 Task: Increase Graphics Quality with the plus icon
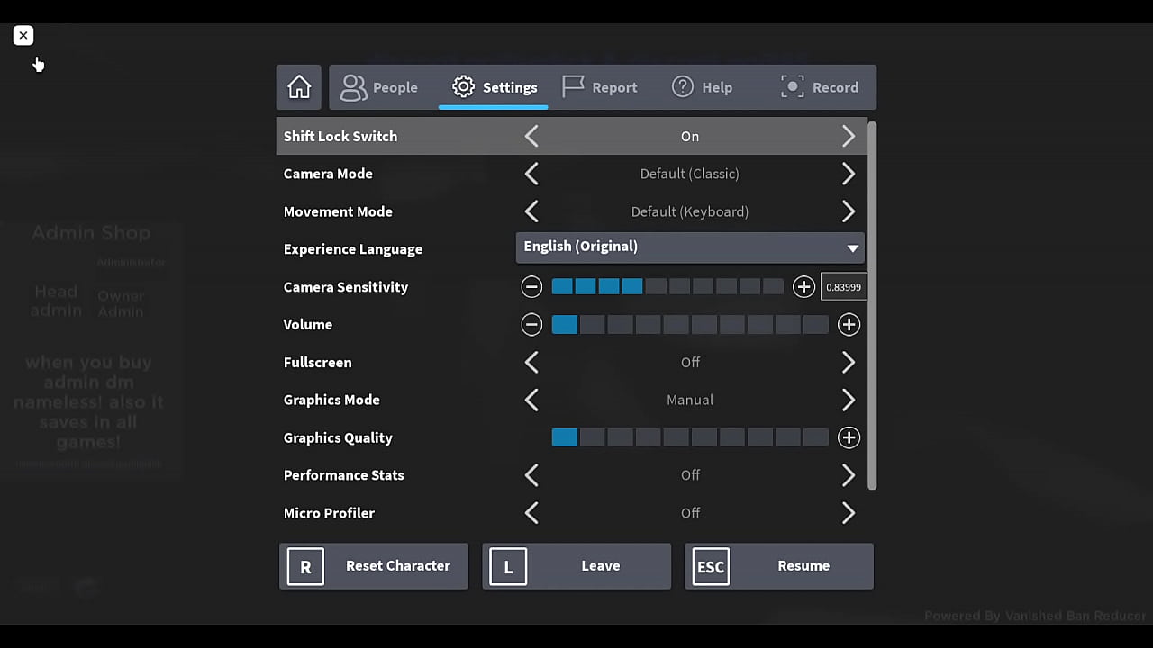pos(849,437)
